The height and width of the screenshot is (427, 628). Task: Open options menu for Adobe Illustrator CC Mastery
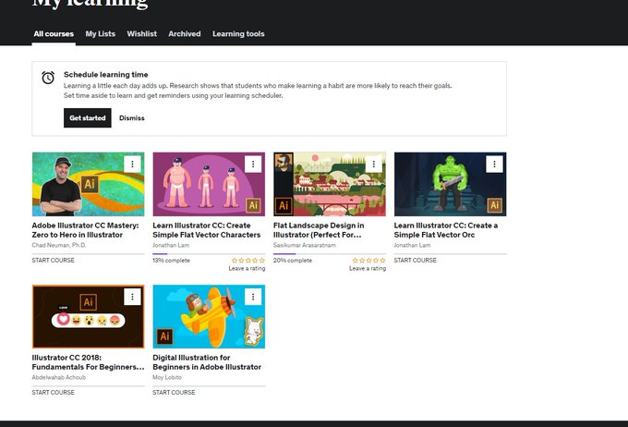tap(132, 164)
